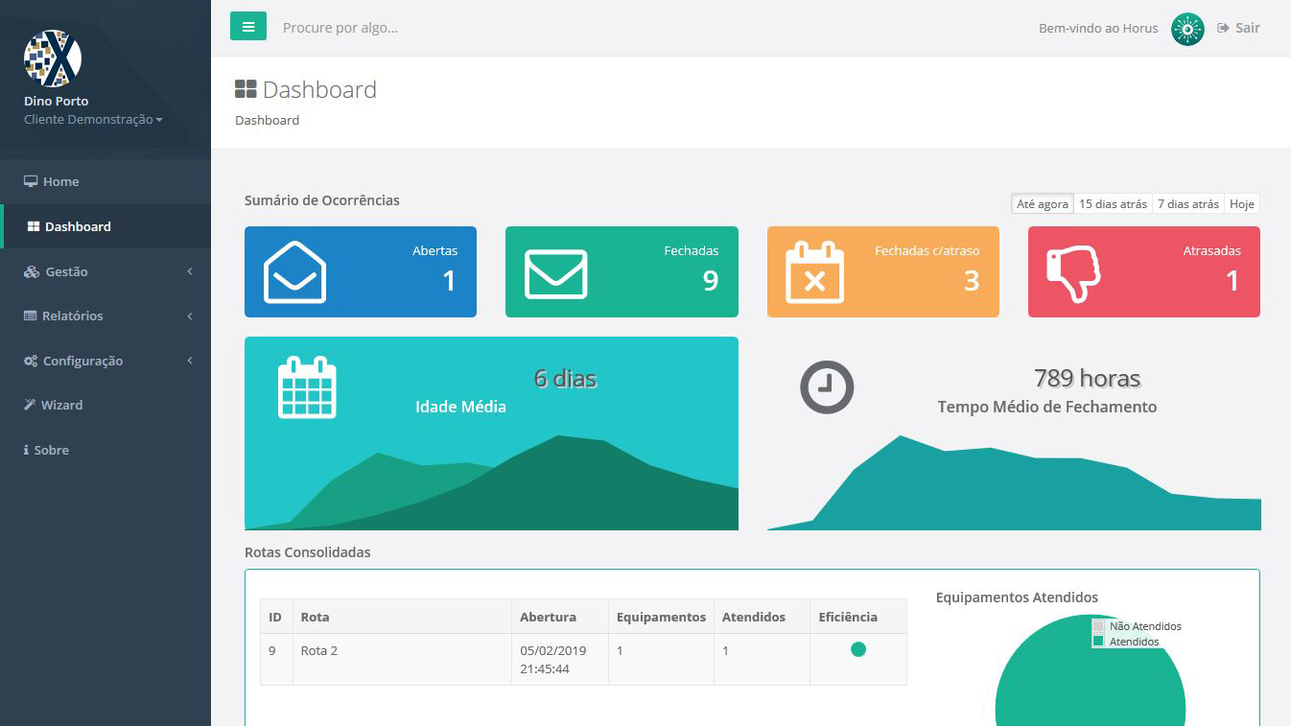
Task: Click the green Eficiência dot for Rota 2
Action: point(858,649)
